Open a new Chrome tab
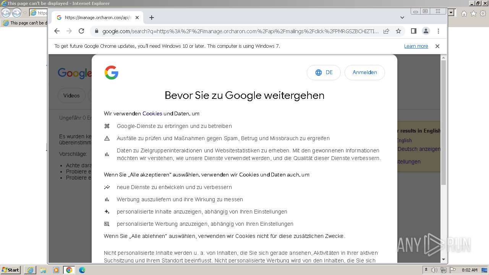 (152, 18)
